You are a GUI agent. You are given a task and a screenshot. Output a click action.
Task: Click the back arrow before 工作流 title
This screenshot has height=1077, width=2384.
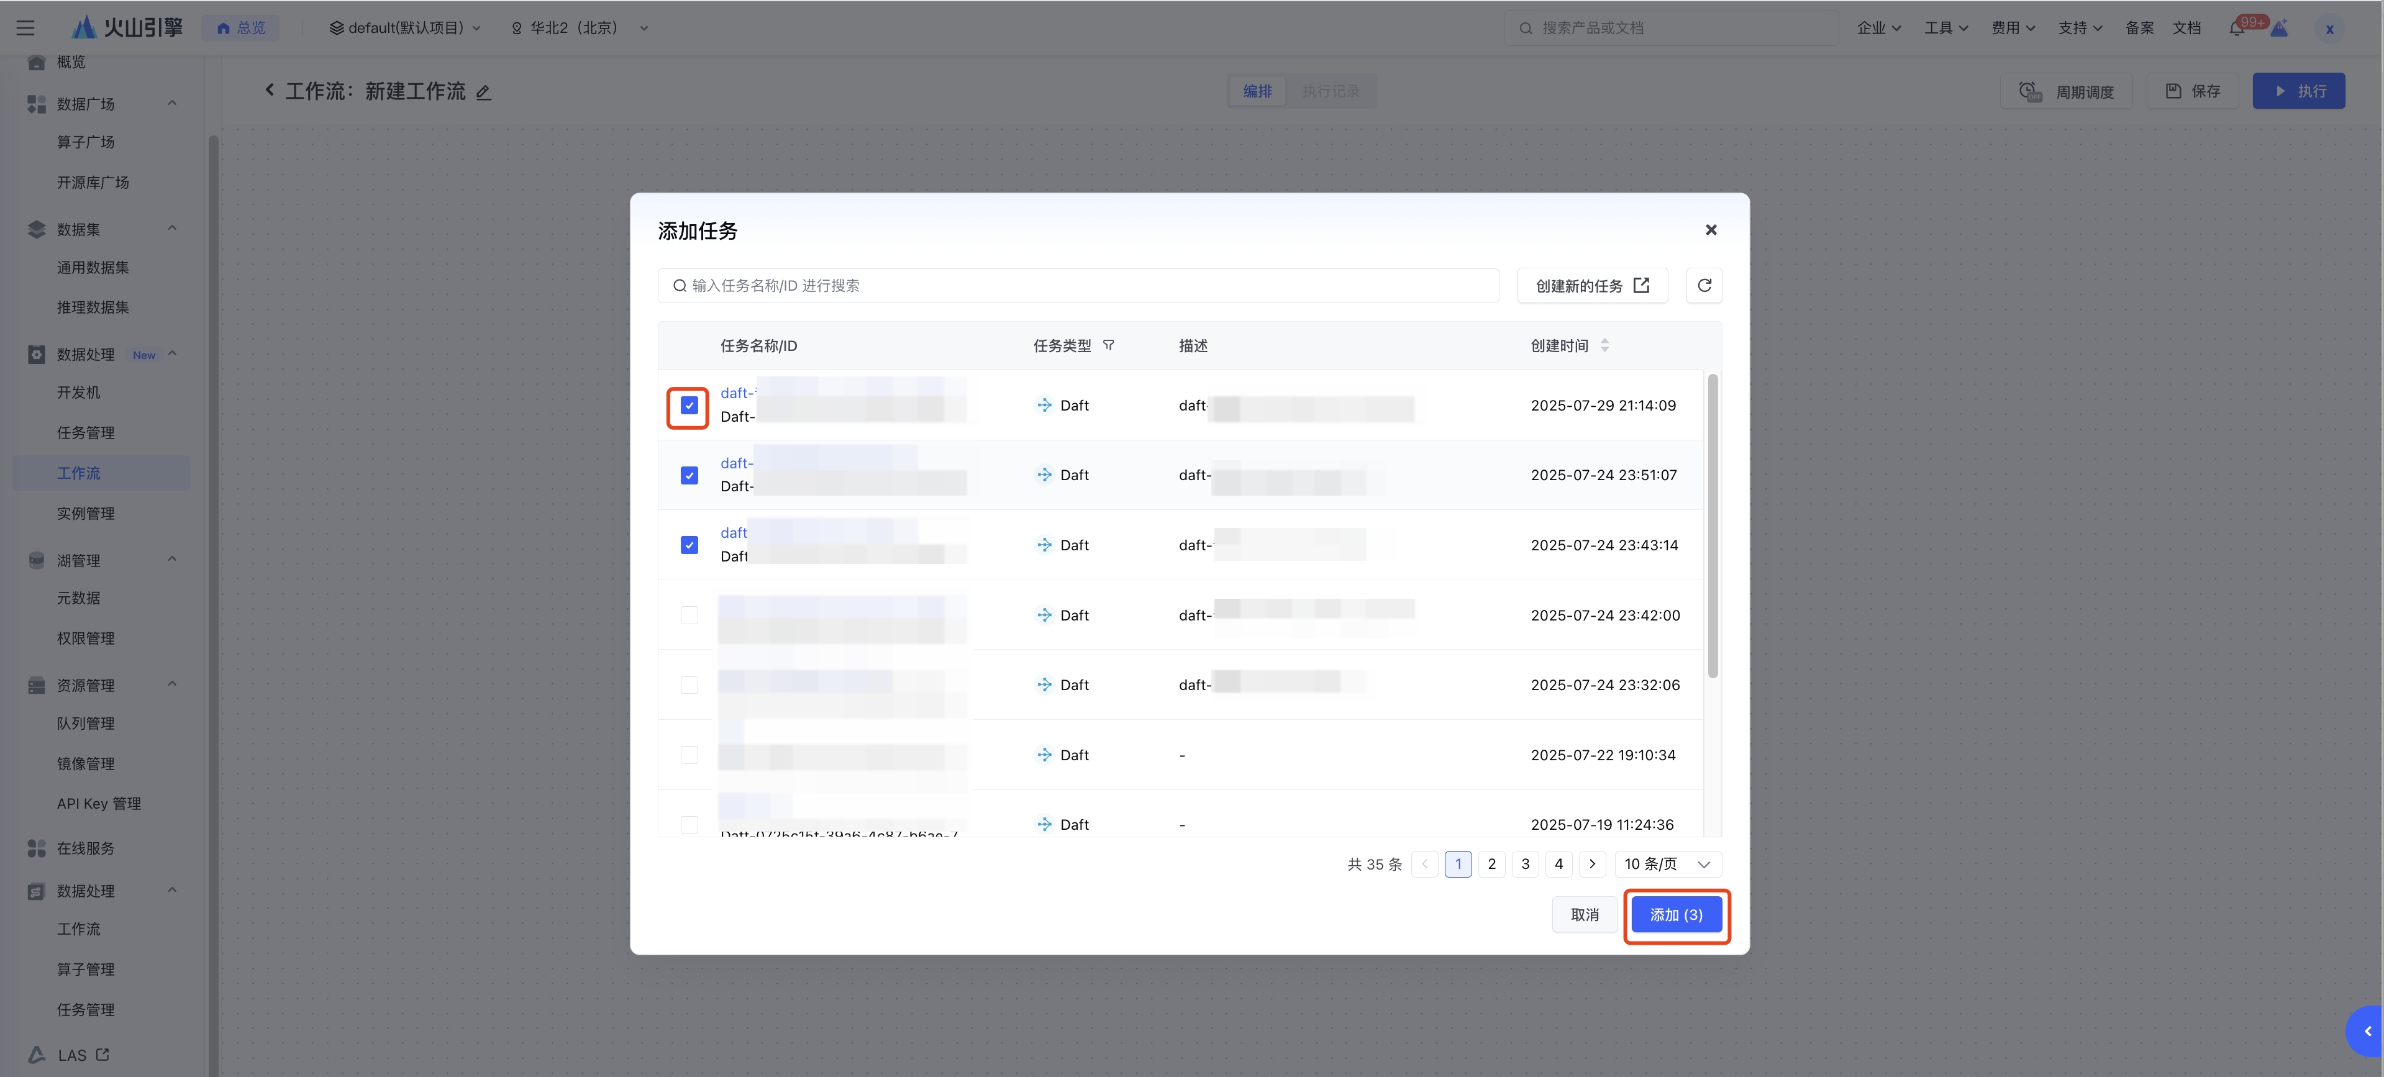270,89
